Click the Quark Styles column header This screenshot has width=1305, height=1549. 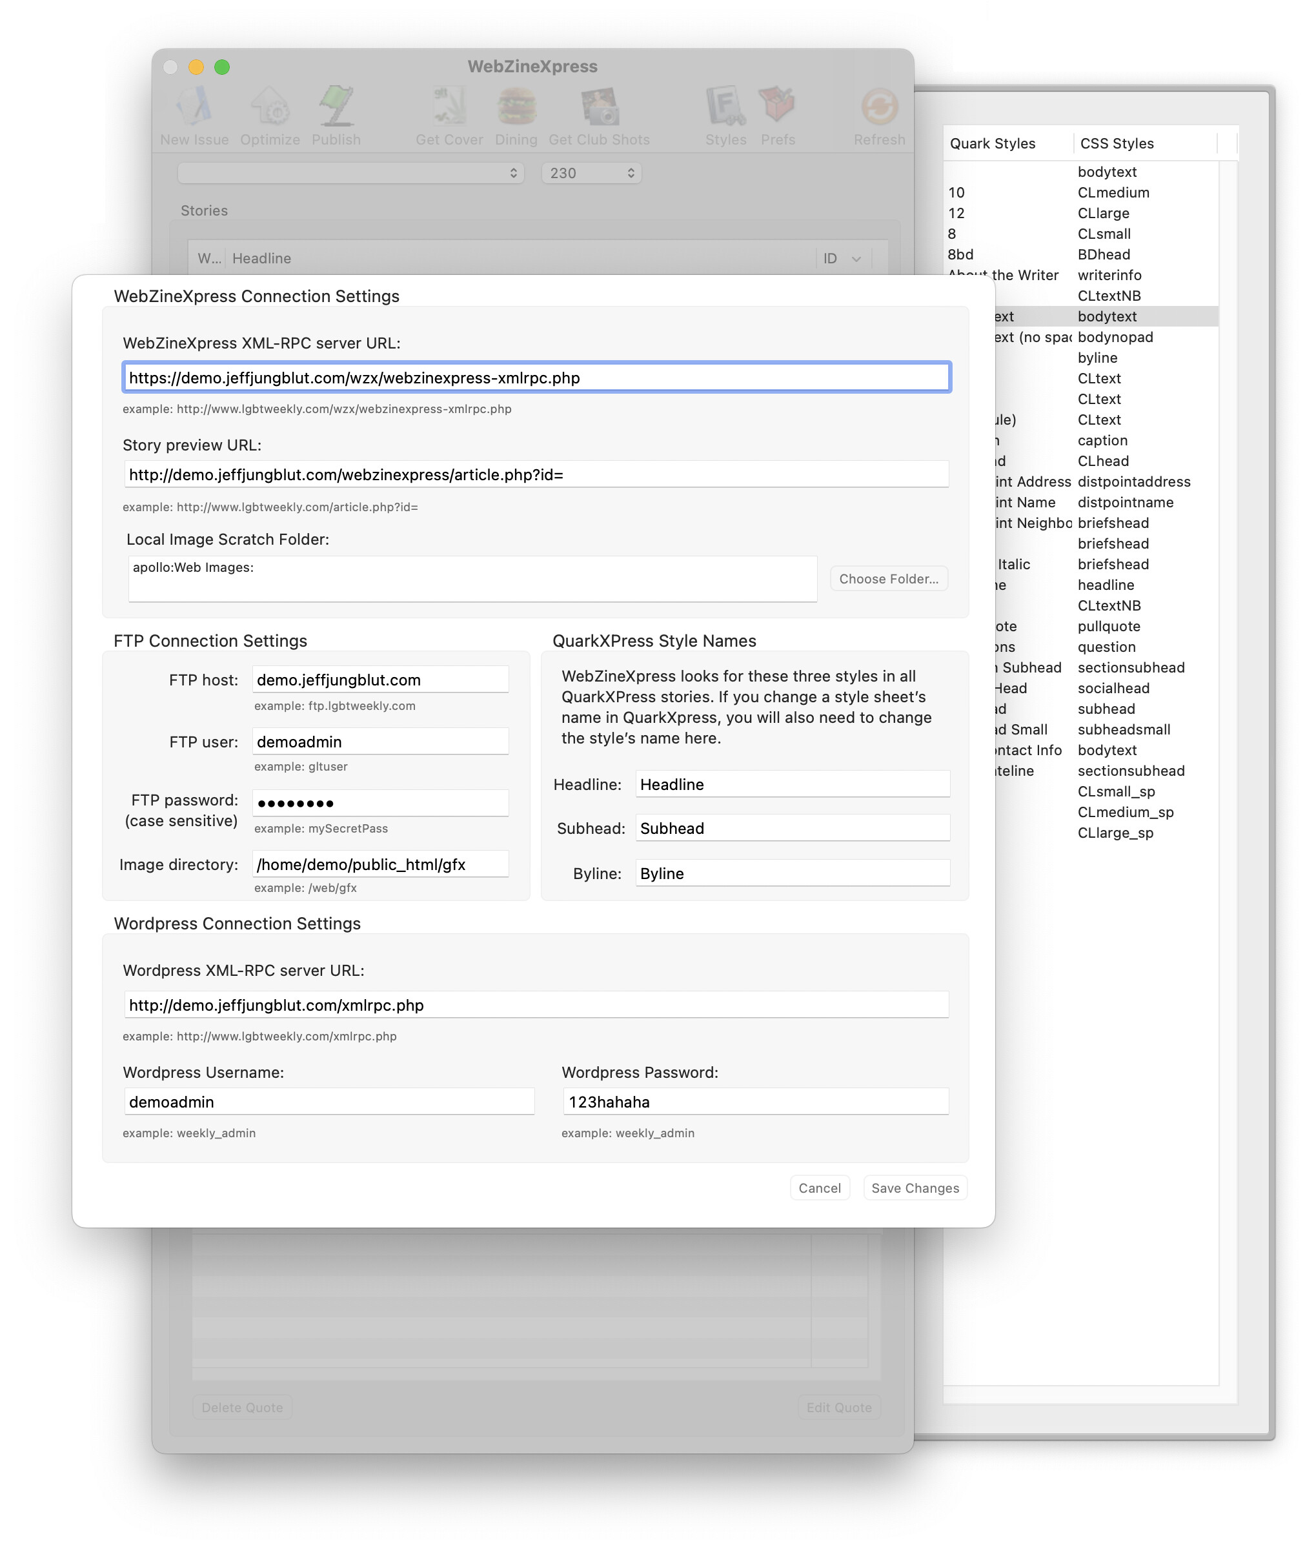pyautogui.click(x=1007, y=143)
